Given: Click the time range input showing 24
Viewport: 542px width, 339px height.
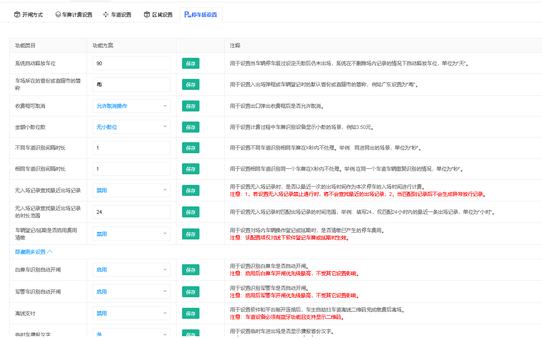Looking at the screenshot, I should 131,211.
